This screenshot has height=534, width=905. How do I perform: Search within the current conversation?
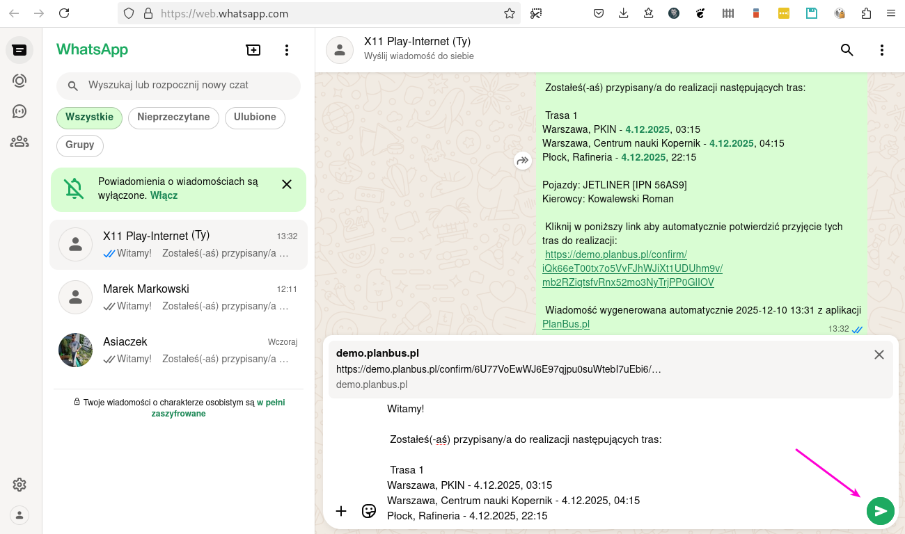(847, 50)
